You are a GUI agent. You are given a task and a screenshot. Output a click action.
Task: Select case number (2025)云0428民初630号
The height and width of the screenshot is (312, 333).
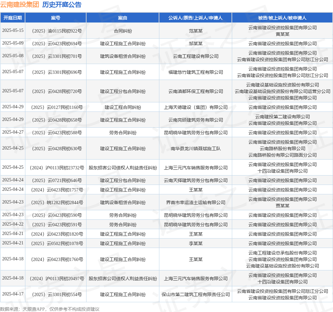pyautogui.click(x=56, y=149)
